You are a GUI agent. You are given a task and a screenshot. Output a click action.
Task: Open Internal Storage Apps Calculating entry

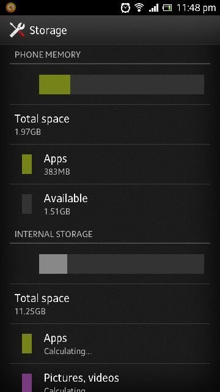click(110, 344)
